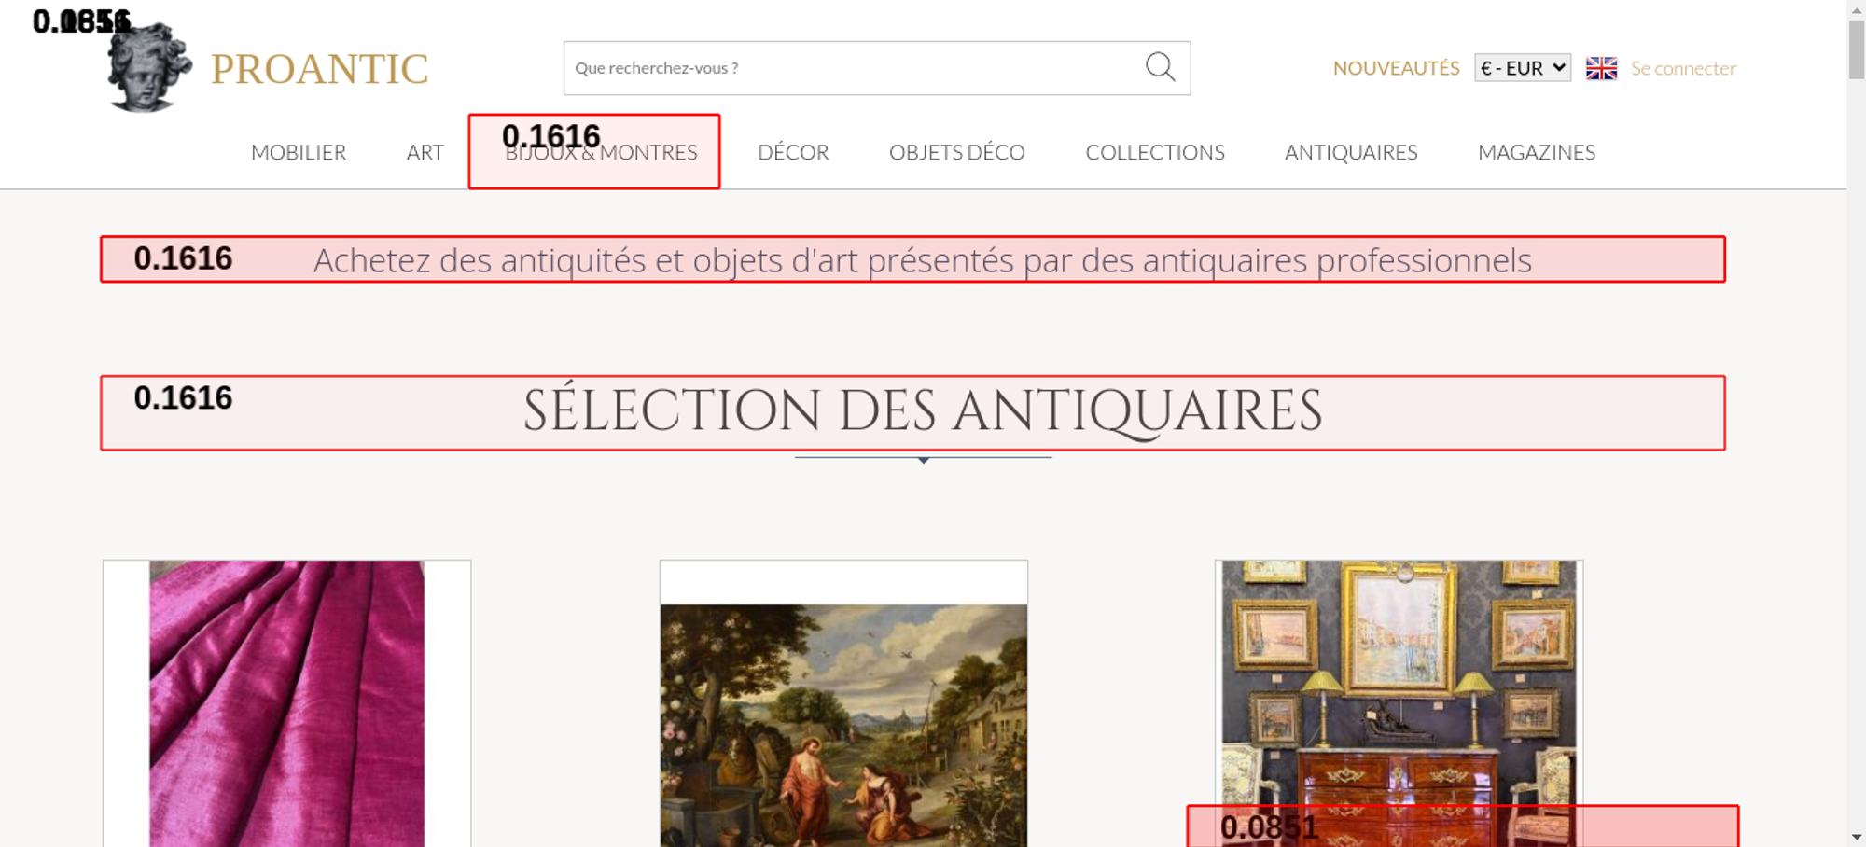The image size is (1866, 847).
Task: Open the pink velvet fabric listing
Action: pos(286,704)
